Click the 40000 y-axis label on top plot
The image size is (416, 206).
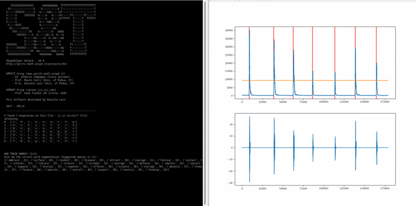229,30
